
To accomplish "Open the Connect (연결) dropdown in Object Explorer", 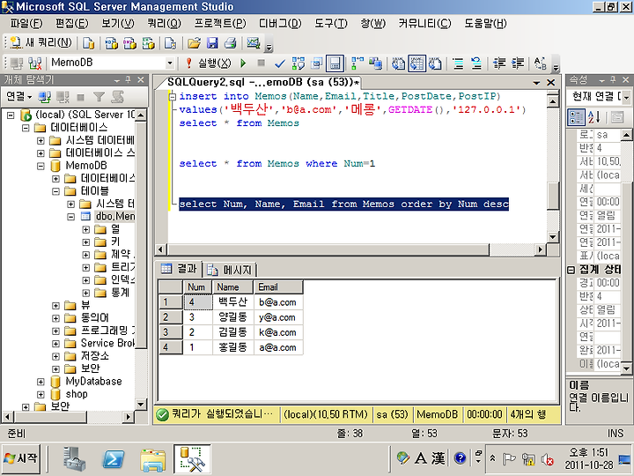I will [x=19, y=97].
